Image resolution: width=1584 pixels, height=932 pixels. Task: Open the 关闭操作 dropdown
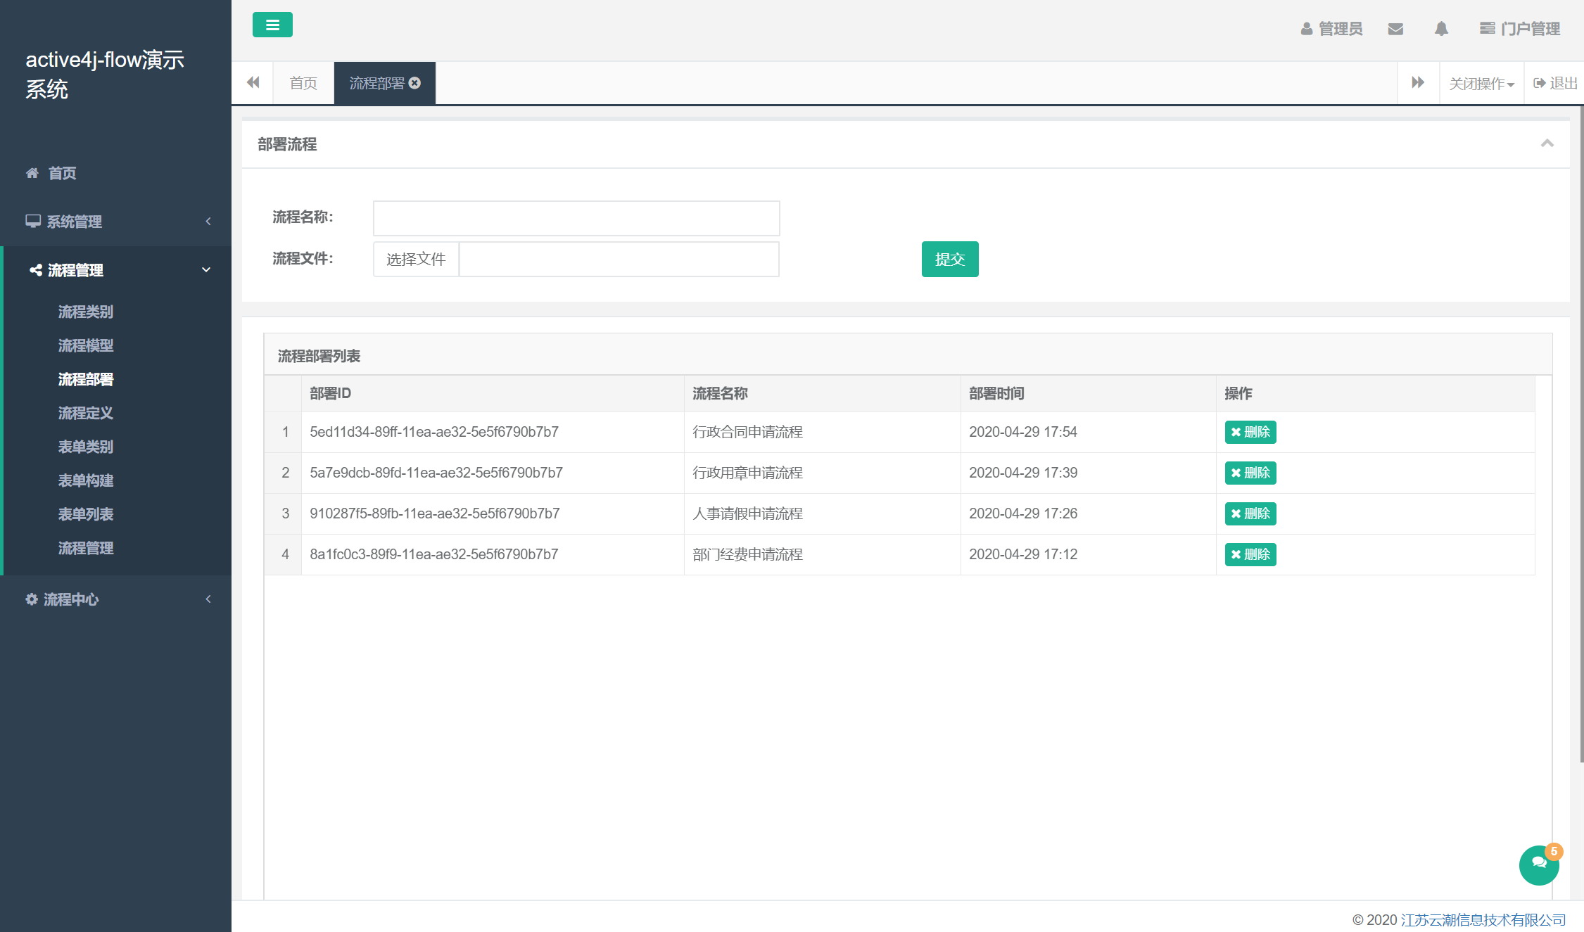tap(1481, 84)
